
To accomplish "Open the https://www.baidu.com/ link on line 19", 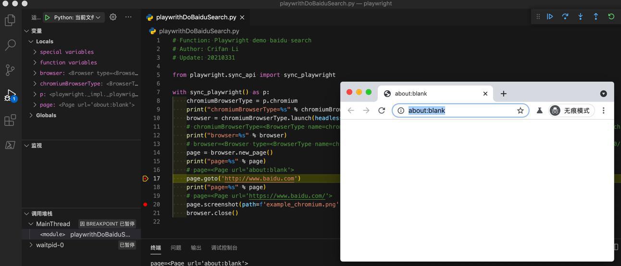I will tap(287, 196).
